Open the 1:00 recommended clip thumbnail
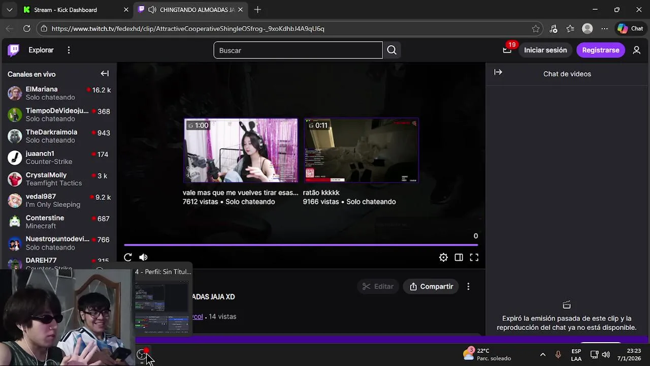The width and height of the screenshot is (650, 366). coord(241,150)
